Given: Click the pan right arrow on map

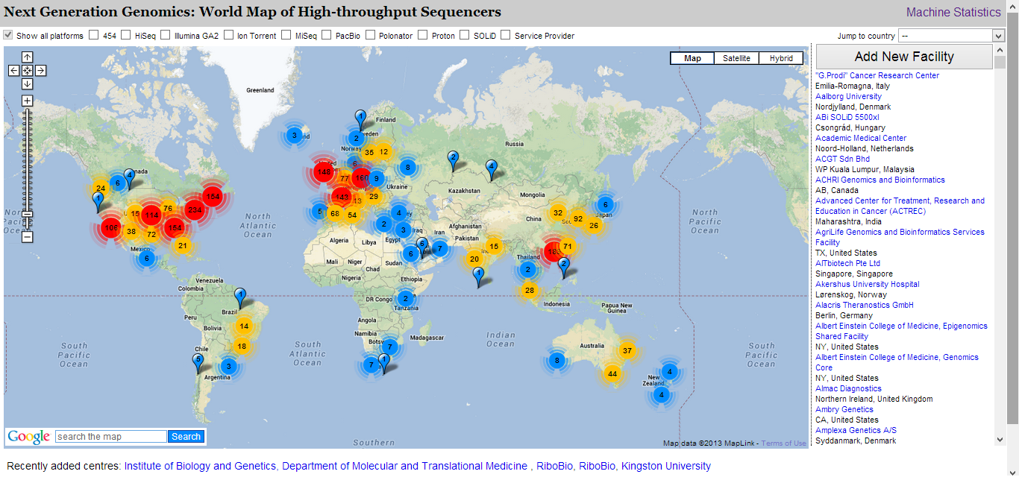Looking at the screenshot, I should tap(40, 71).
